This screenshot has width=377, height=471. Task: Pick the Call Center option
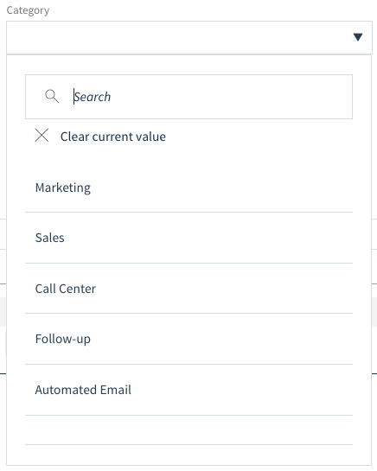point(188,289)
